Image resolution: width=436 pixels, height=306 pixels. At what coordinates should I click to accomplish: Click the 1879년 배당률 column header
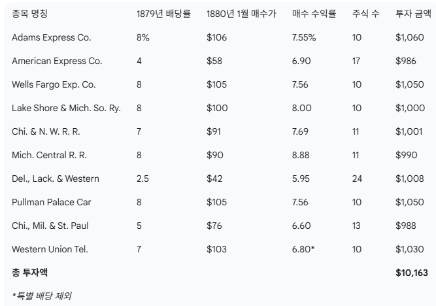163,14
